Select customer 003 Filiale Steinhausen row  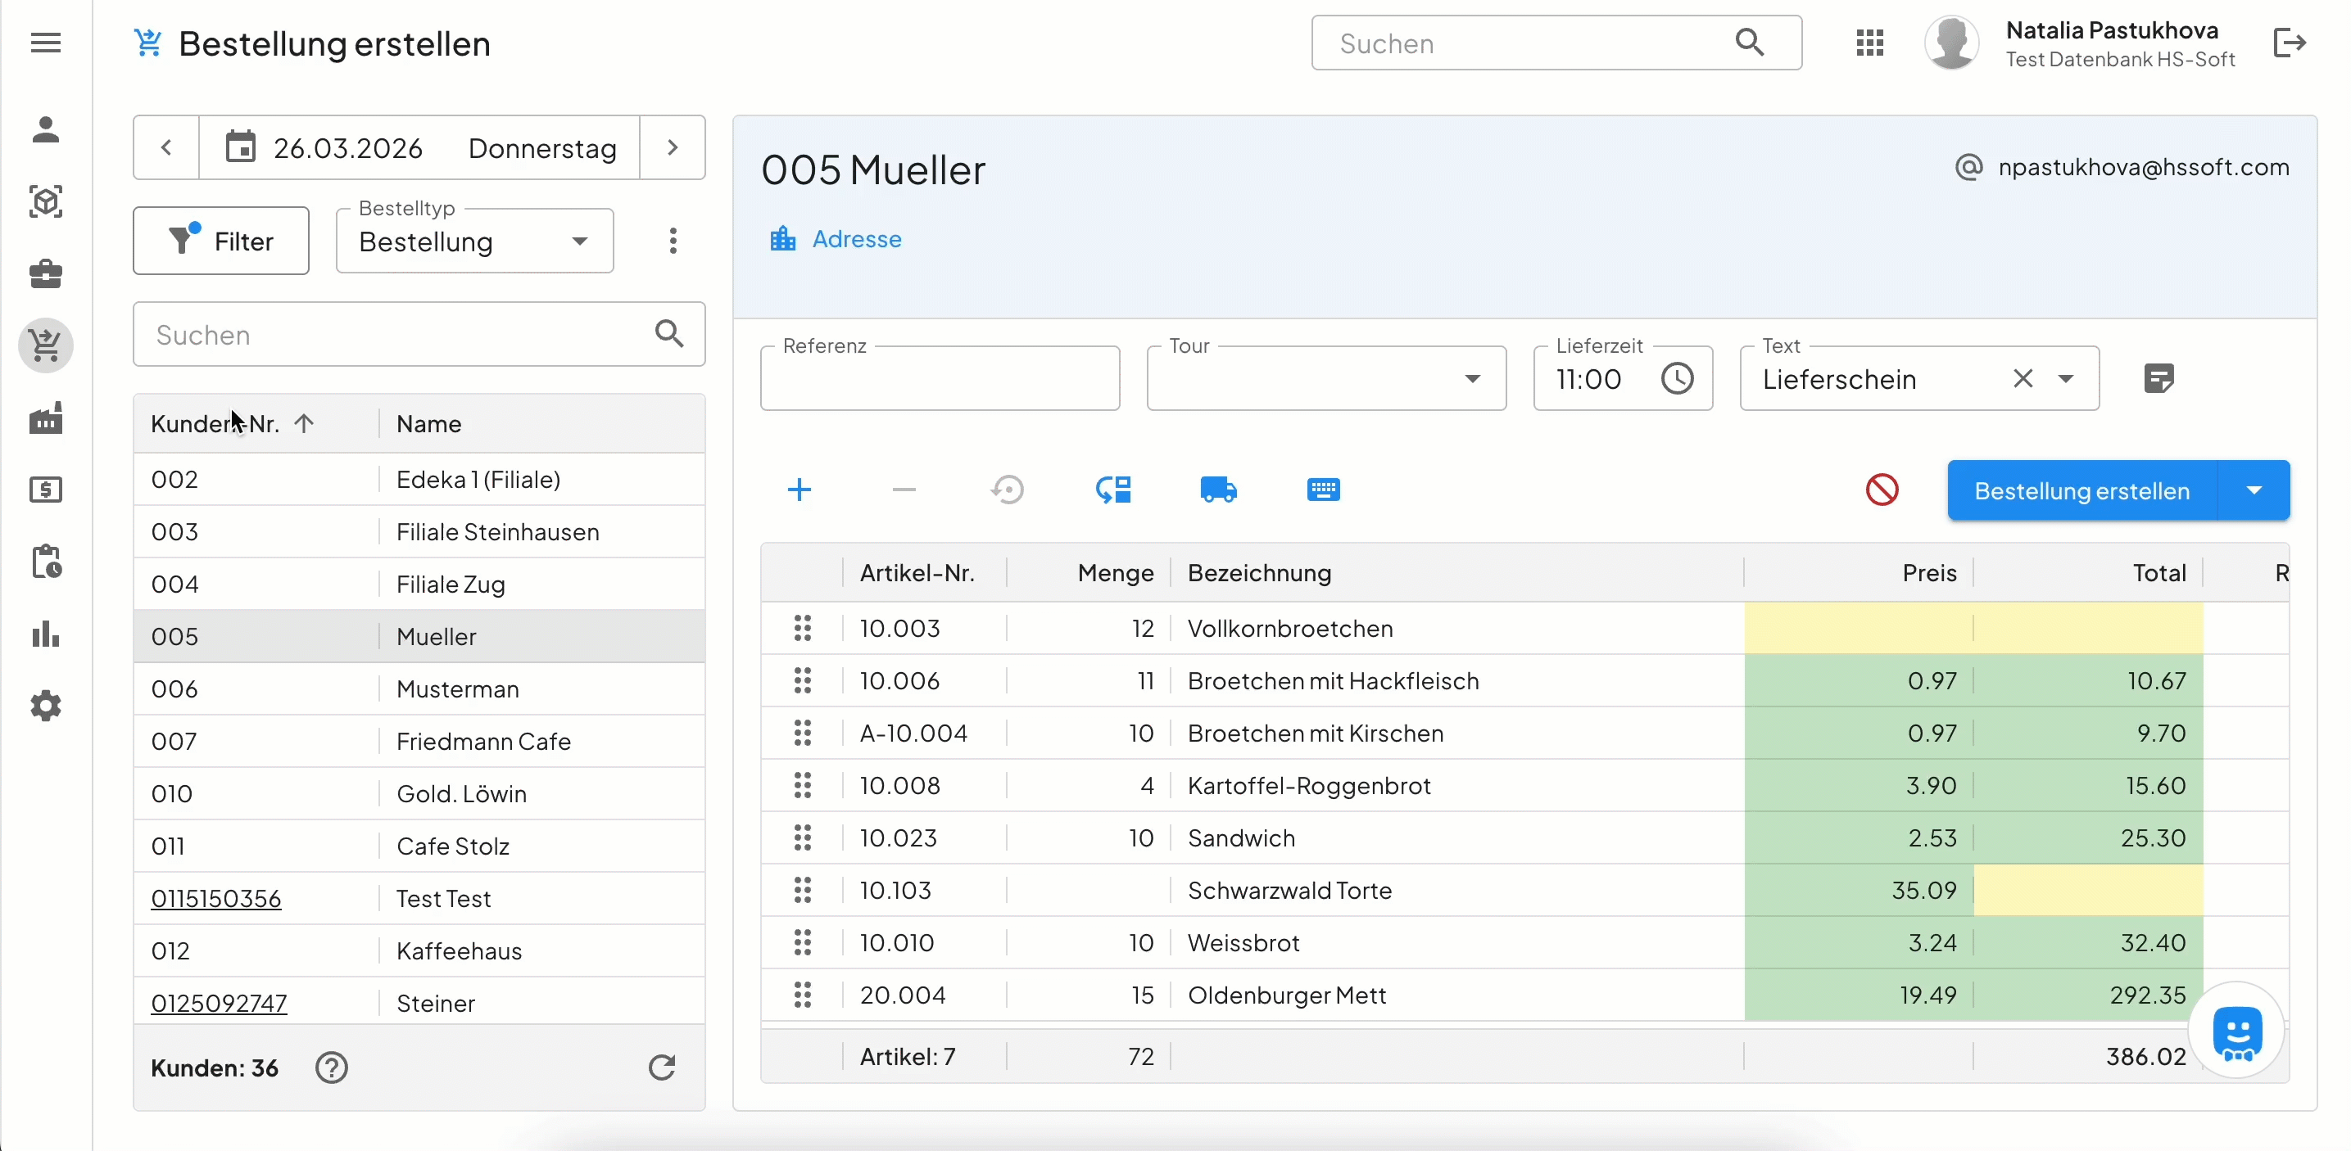[419, 532]
